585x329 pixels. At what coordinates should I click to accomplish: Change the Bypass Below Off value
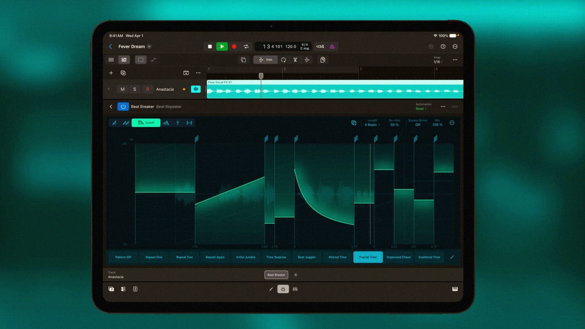[x=418, y=125]
